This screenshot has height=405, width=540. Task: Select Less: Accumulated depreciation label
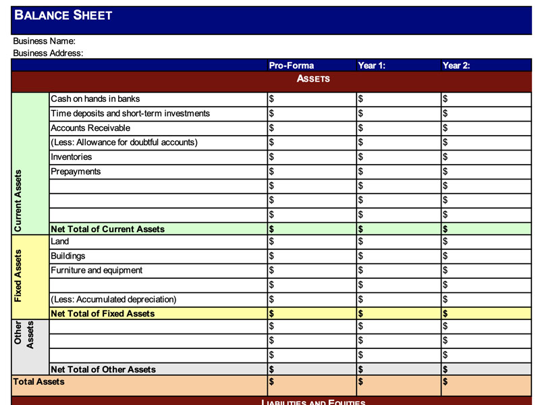[113, 299]
